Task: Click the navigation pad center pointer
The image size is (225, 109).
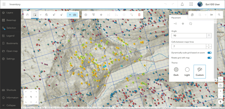Action: (x=31, y=97)
